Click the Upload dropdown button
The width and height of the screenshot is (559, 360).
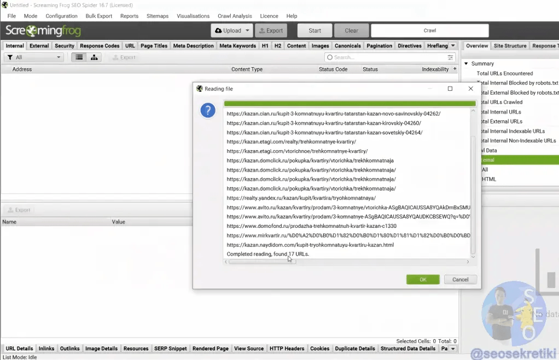tap(232, 31)
